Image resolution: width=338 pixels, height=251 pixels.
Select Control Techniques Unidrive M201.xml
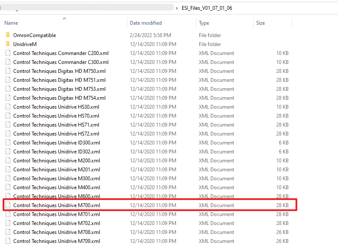click(x=57, y=170)
